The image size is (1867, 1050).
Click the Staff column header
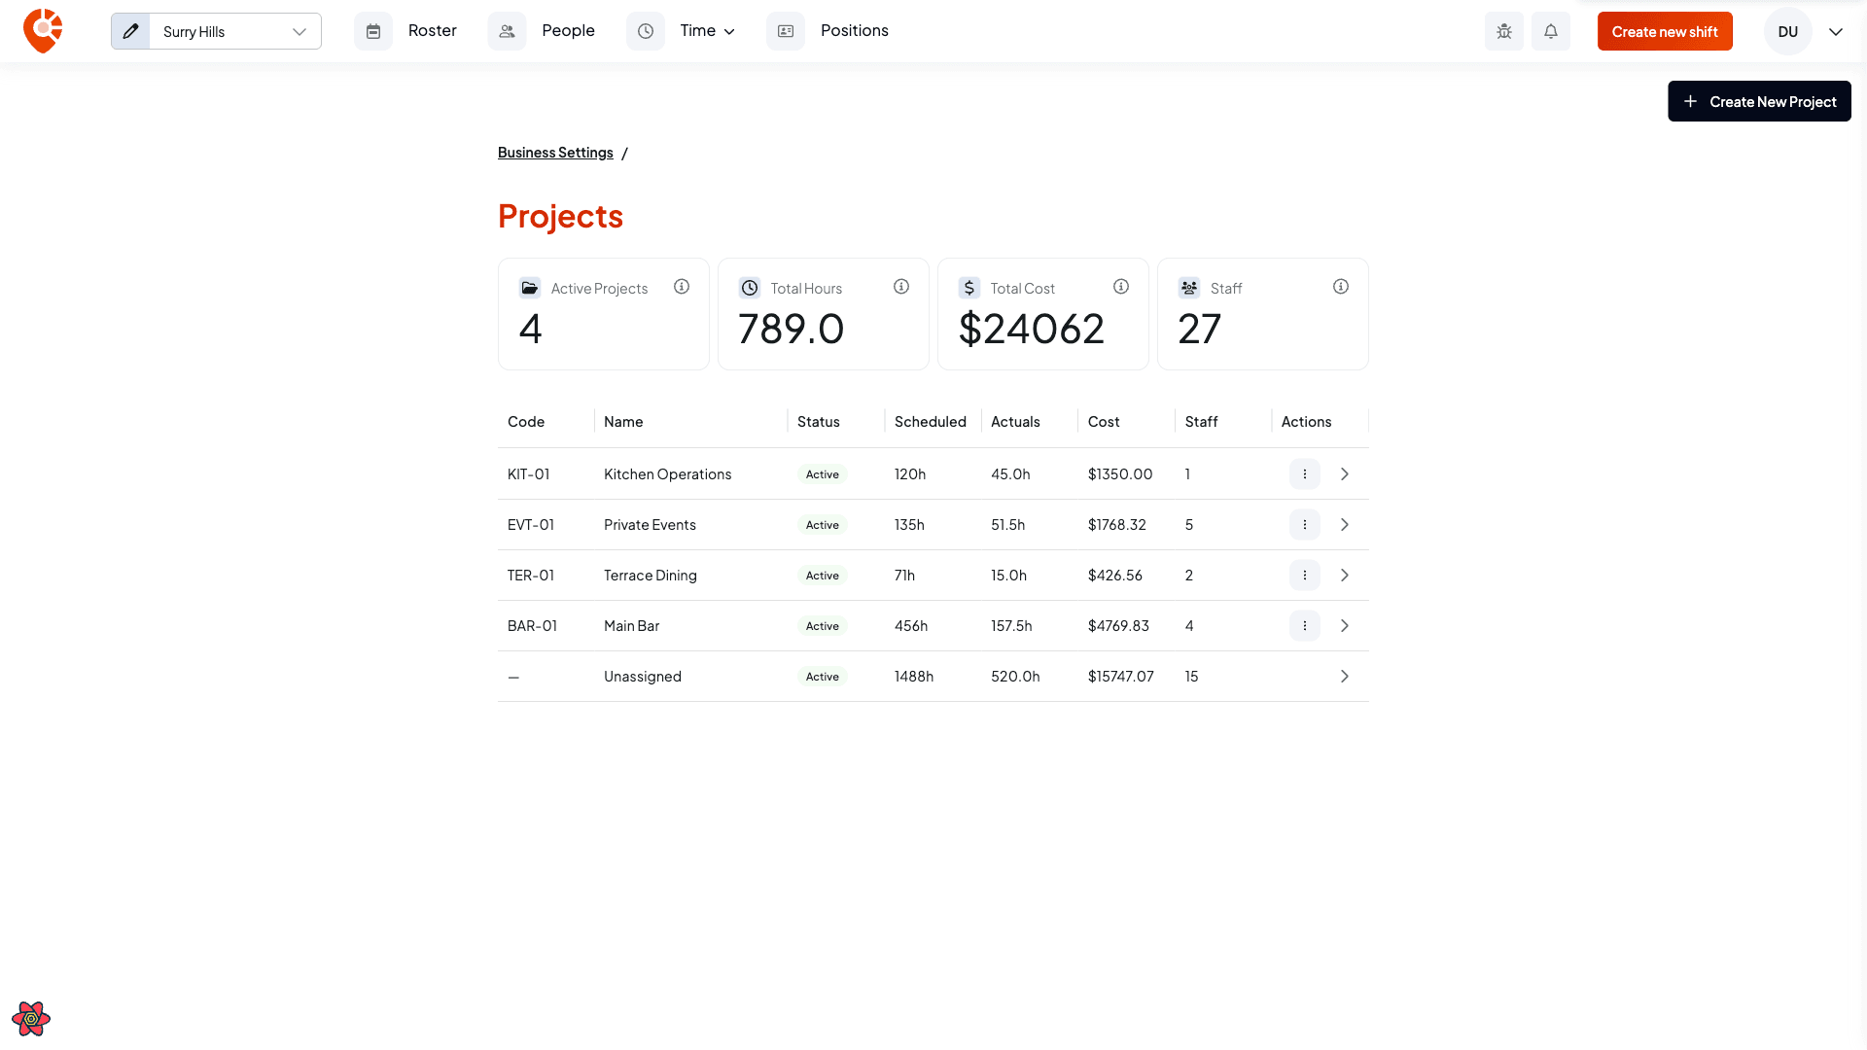coord(1201,422)
